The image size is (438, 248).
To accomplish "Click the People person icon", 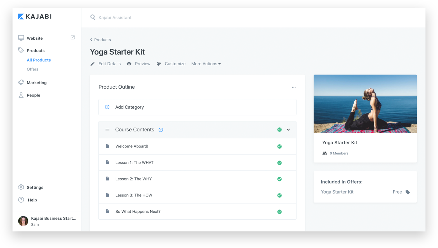I will 21,95.
